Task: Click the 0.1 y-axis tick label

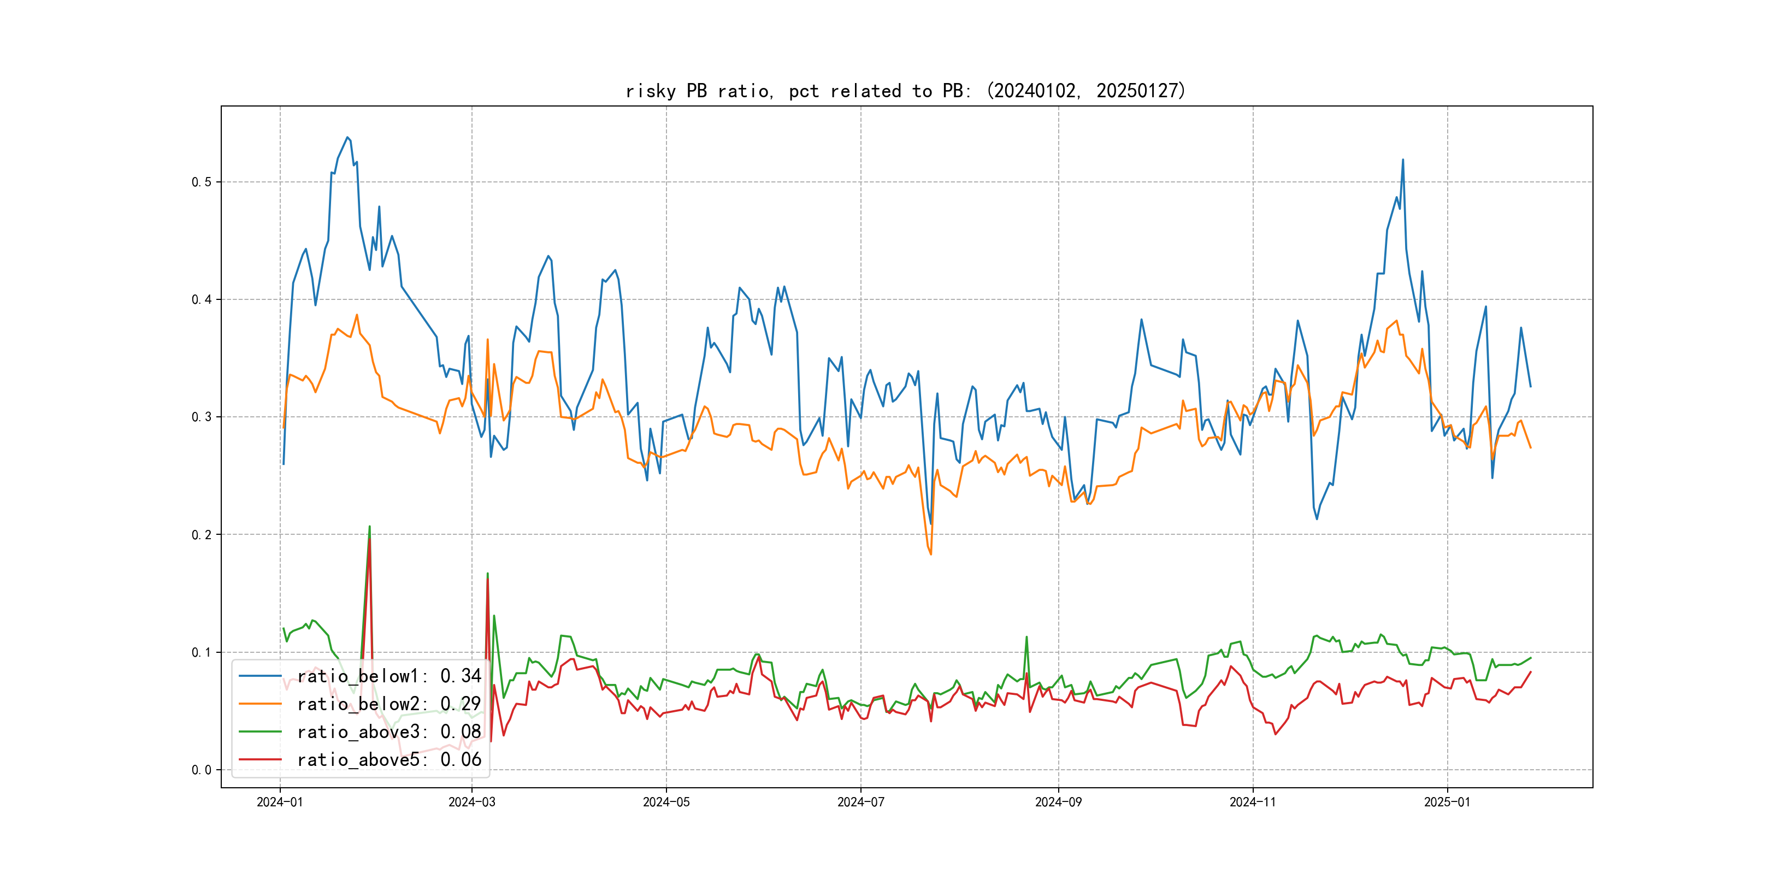Action: tap(202, 652)
